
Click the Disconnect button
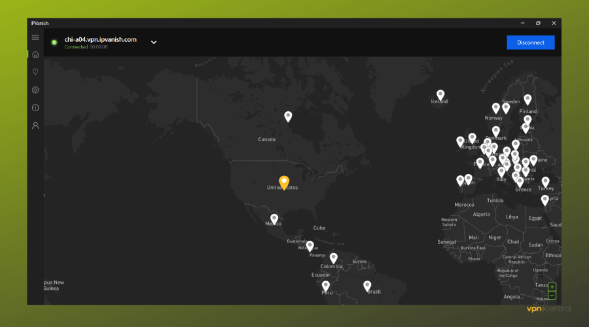coord(530,43)
